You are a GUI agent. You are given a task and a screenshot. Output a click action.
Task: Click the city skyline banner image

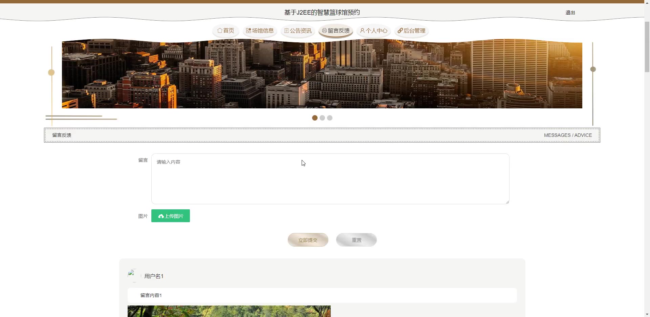[322, 74]
